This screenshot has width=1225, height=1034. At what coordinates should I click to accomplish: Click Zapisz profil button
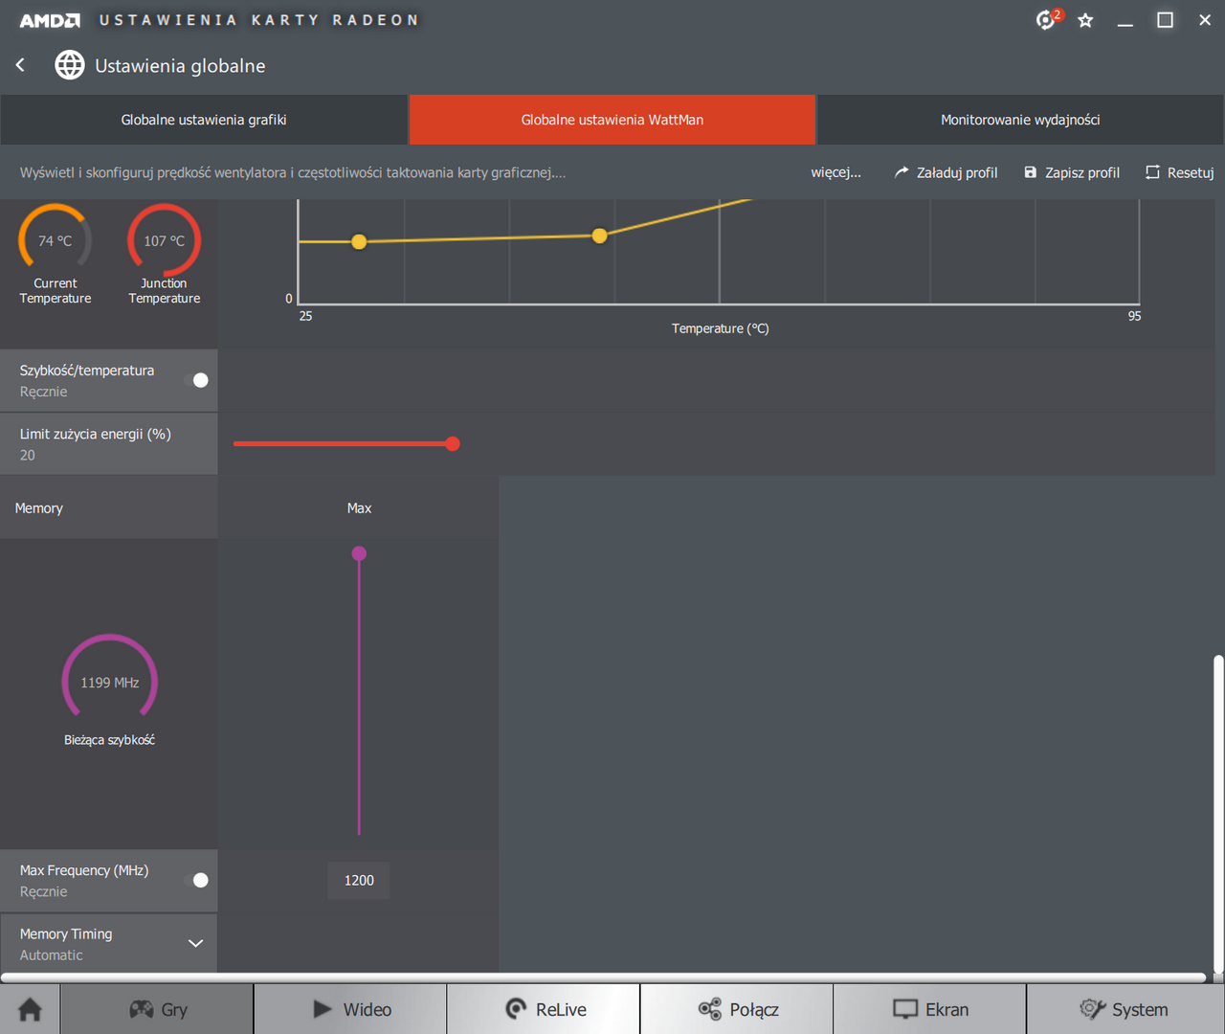(x=1072, y=172)
